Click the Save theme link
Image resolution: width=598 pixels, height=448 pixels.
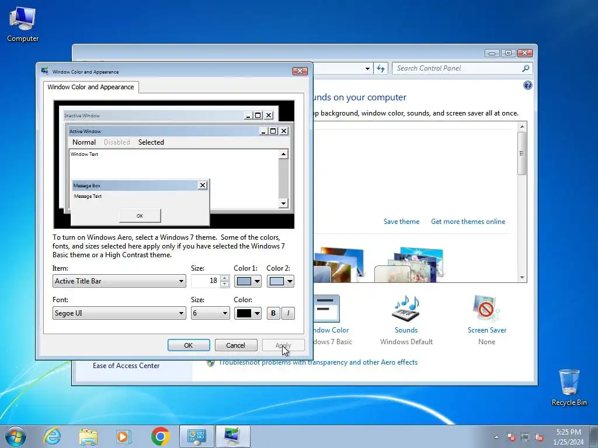[x=401, y=222]
